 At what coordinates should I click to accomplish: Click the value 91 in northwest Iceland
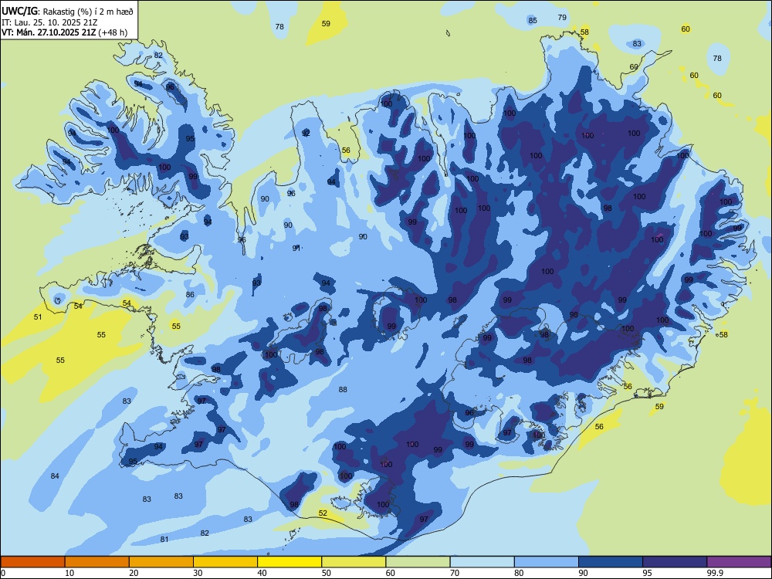click(296, 248)
